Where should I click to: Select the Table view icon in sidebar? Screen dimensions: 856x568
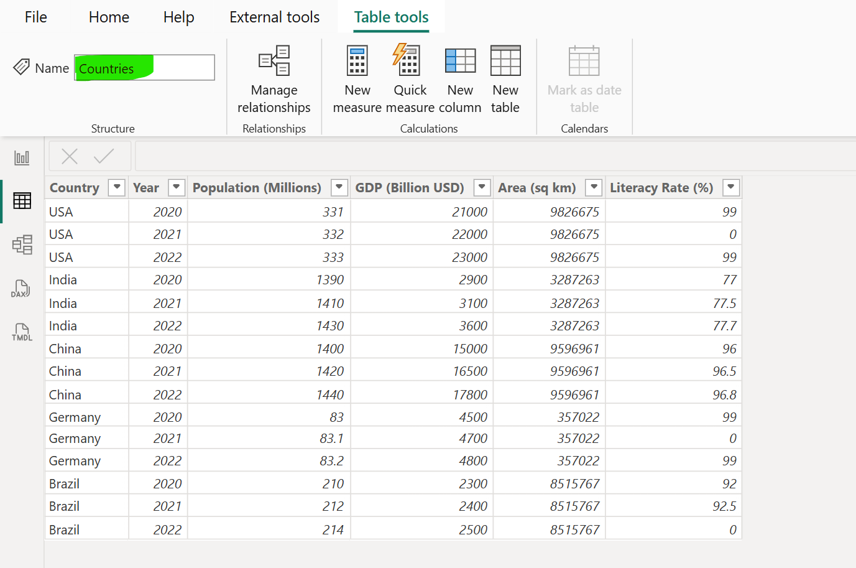coord(22,200)
